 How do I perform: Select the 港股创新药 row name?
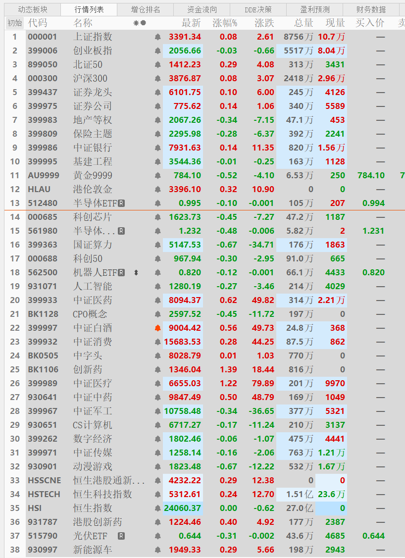coord(98,522)
